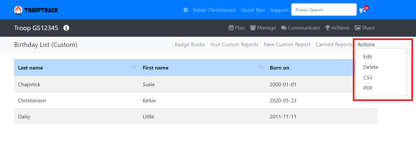This screenshot has height=142, width=416.
Task: Focus the Power Search field
Action: pyautogui.click(x=324, y=10)
